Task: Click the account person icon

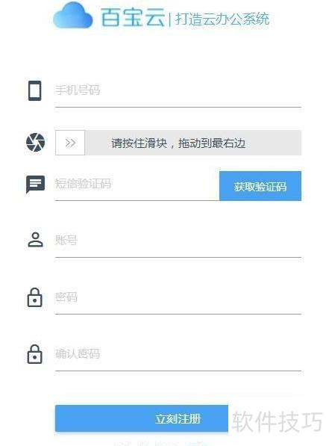Action: (35, 240)
